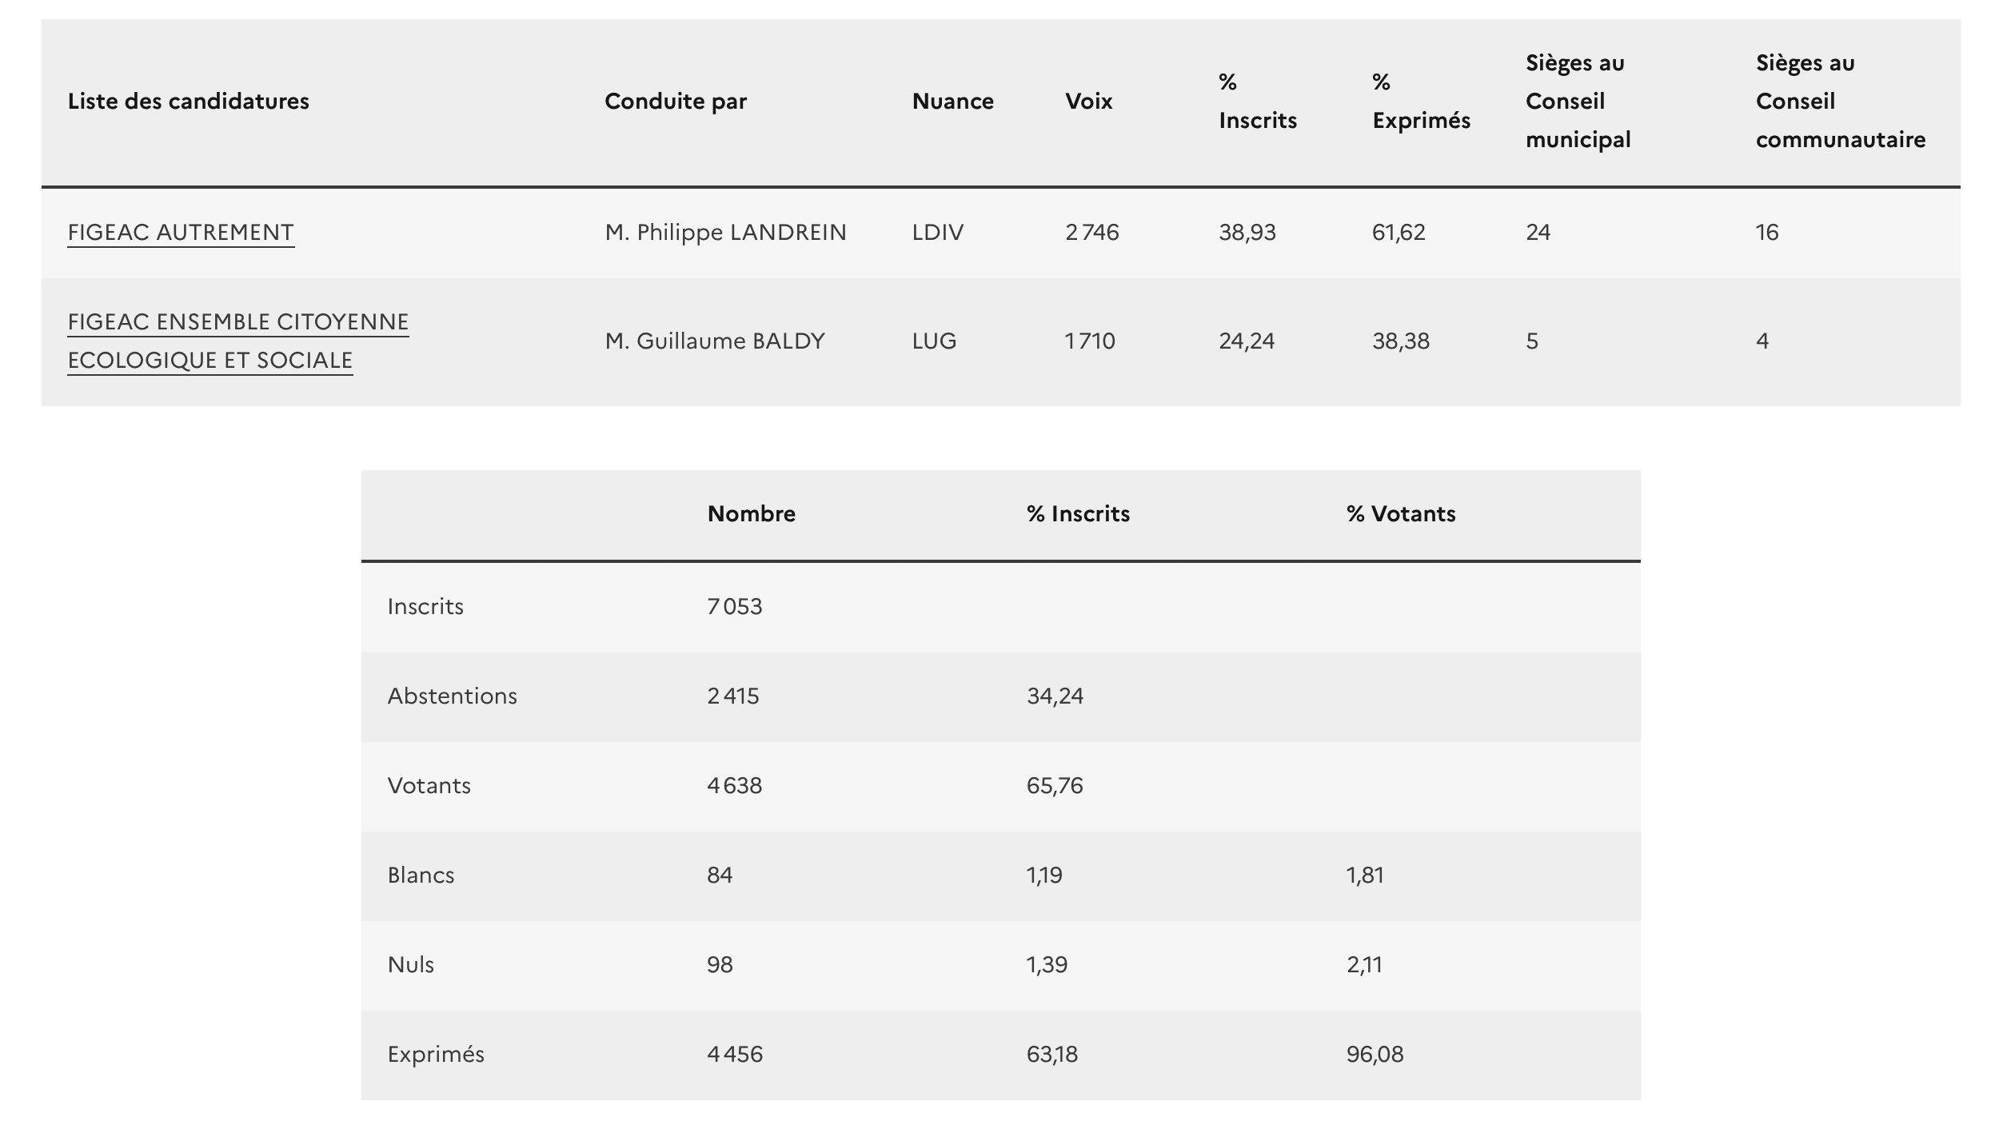The image size is (1999, 1129).
Task: Select 'Sièges au Conseil municipal' header
Action: (x=1578, y=102)
